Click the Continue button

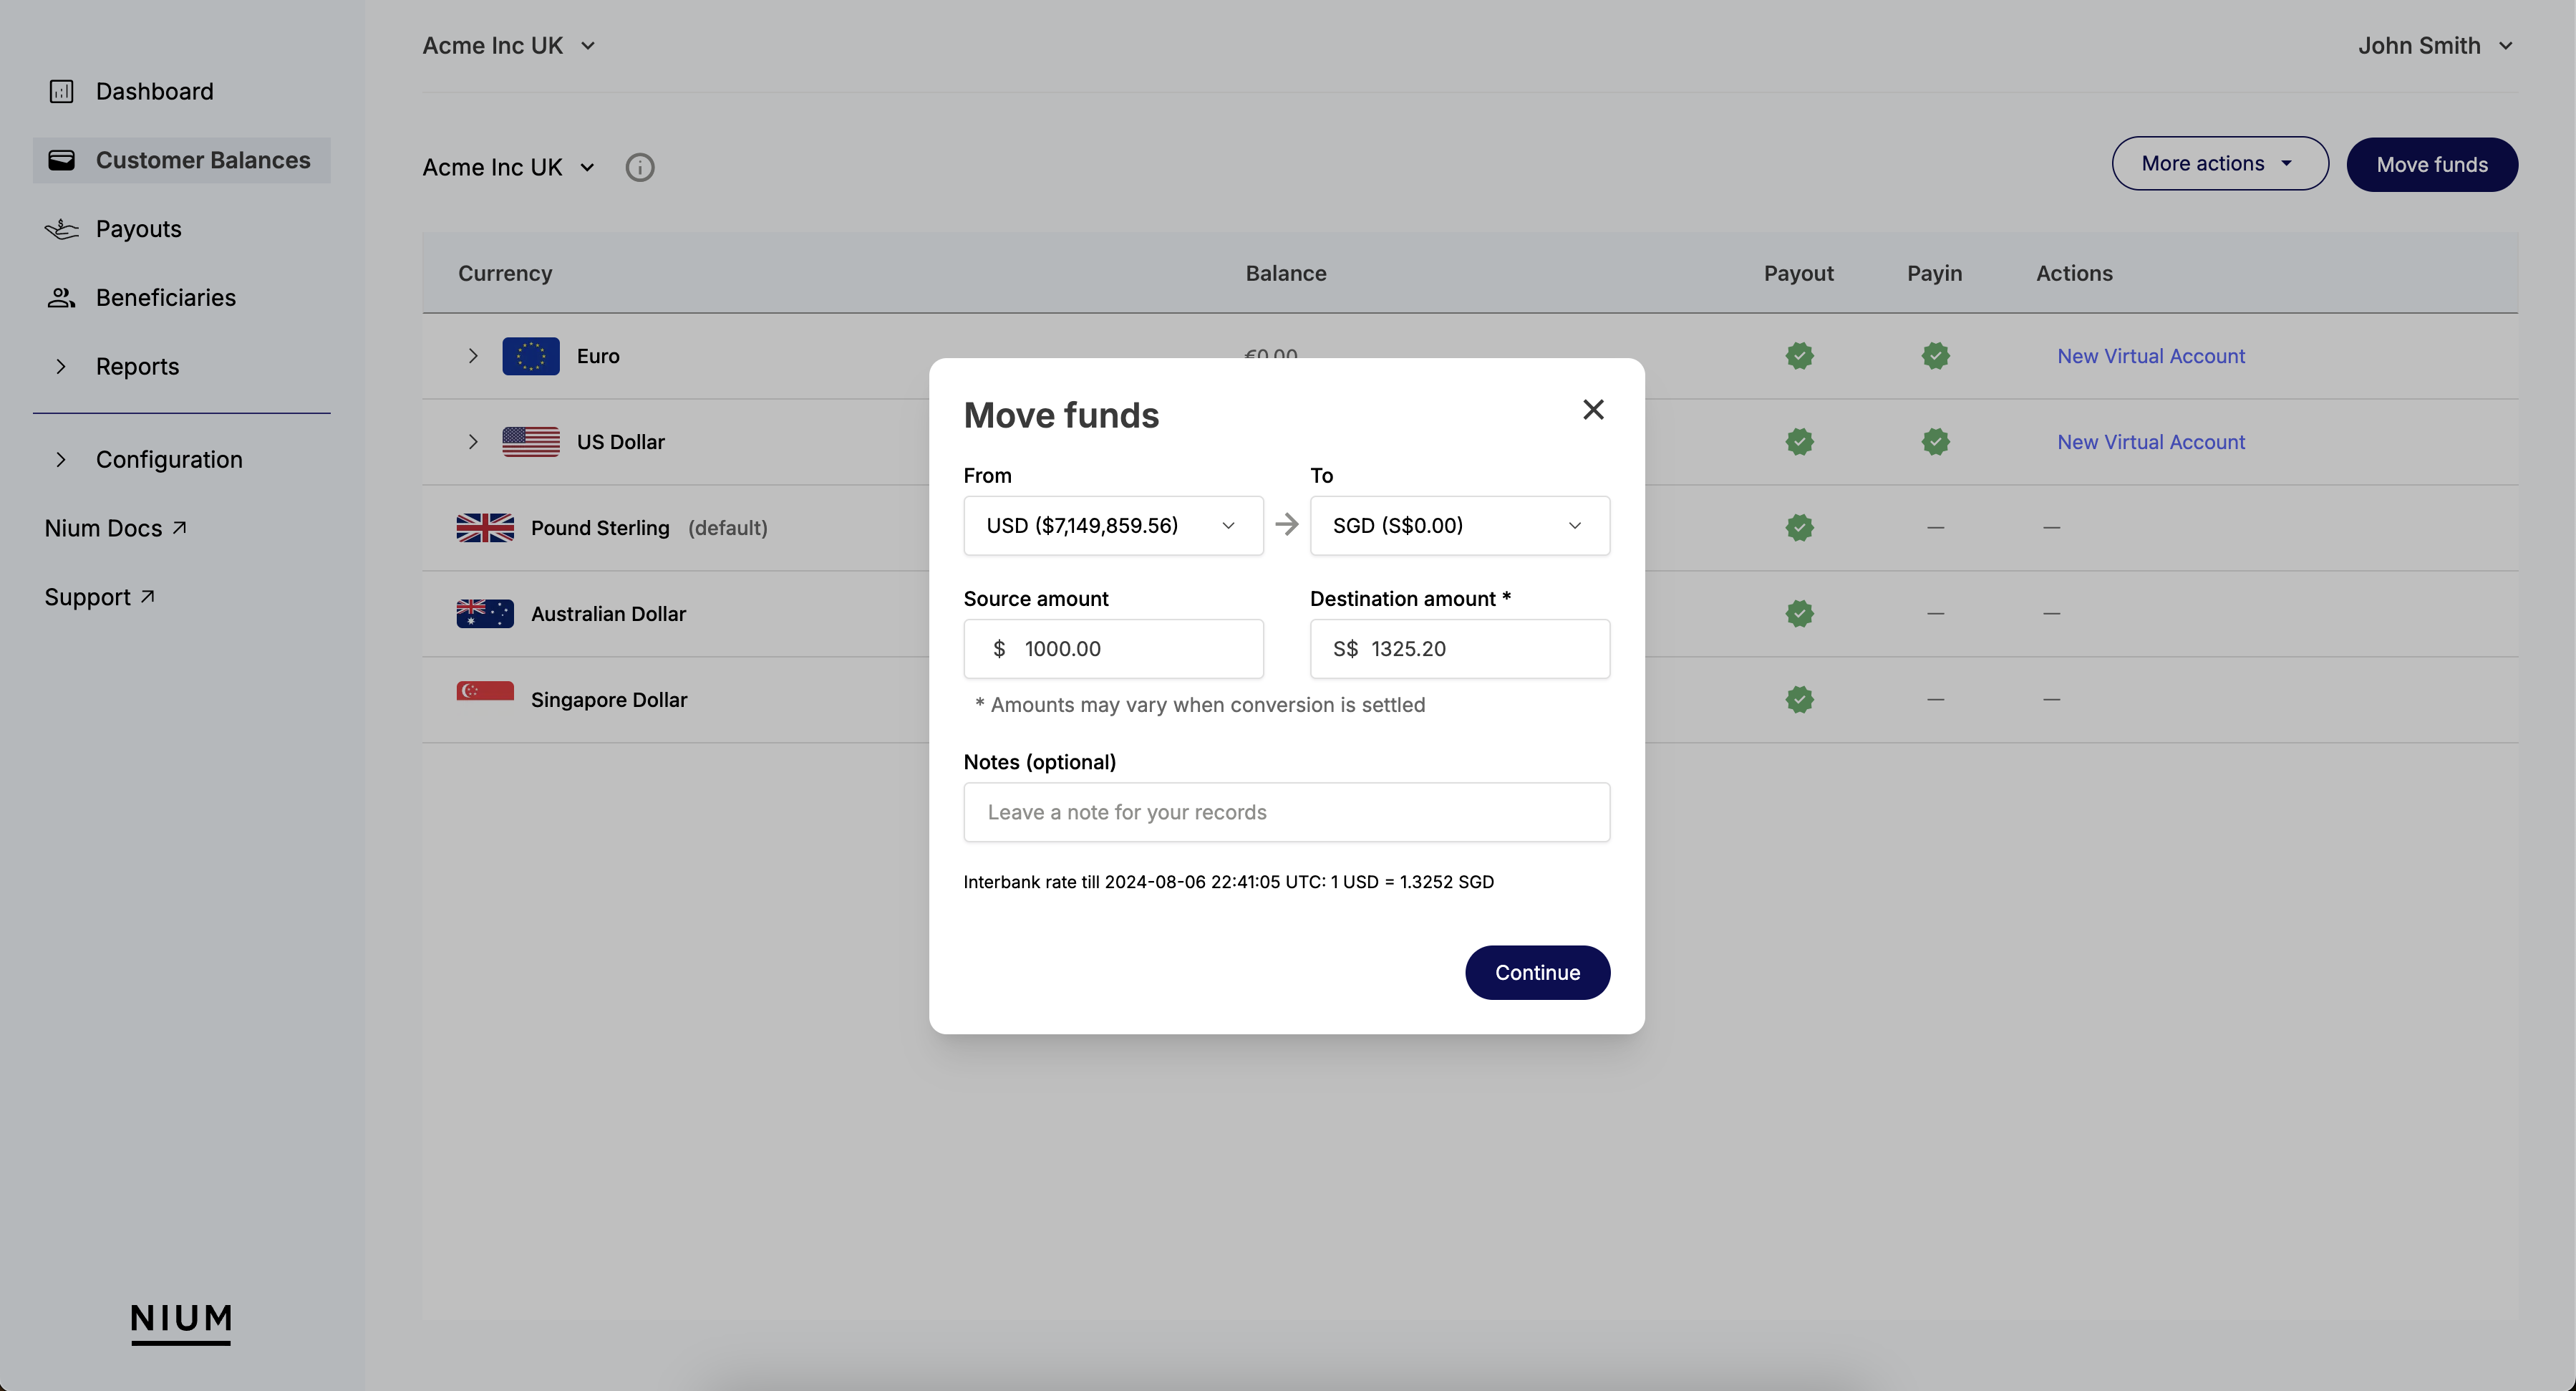coord(1537,973)
